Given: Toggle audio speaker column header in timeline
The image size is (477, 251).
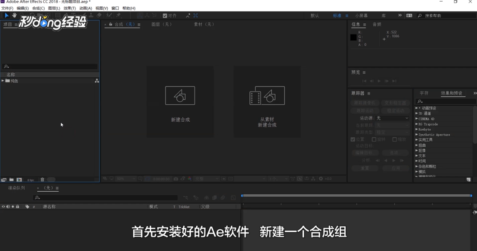Looking at the screenshot, I should (x=8, y=206).
